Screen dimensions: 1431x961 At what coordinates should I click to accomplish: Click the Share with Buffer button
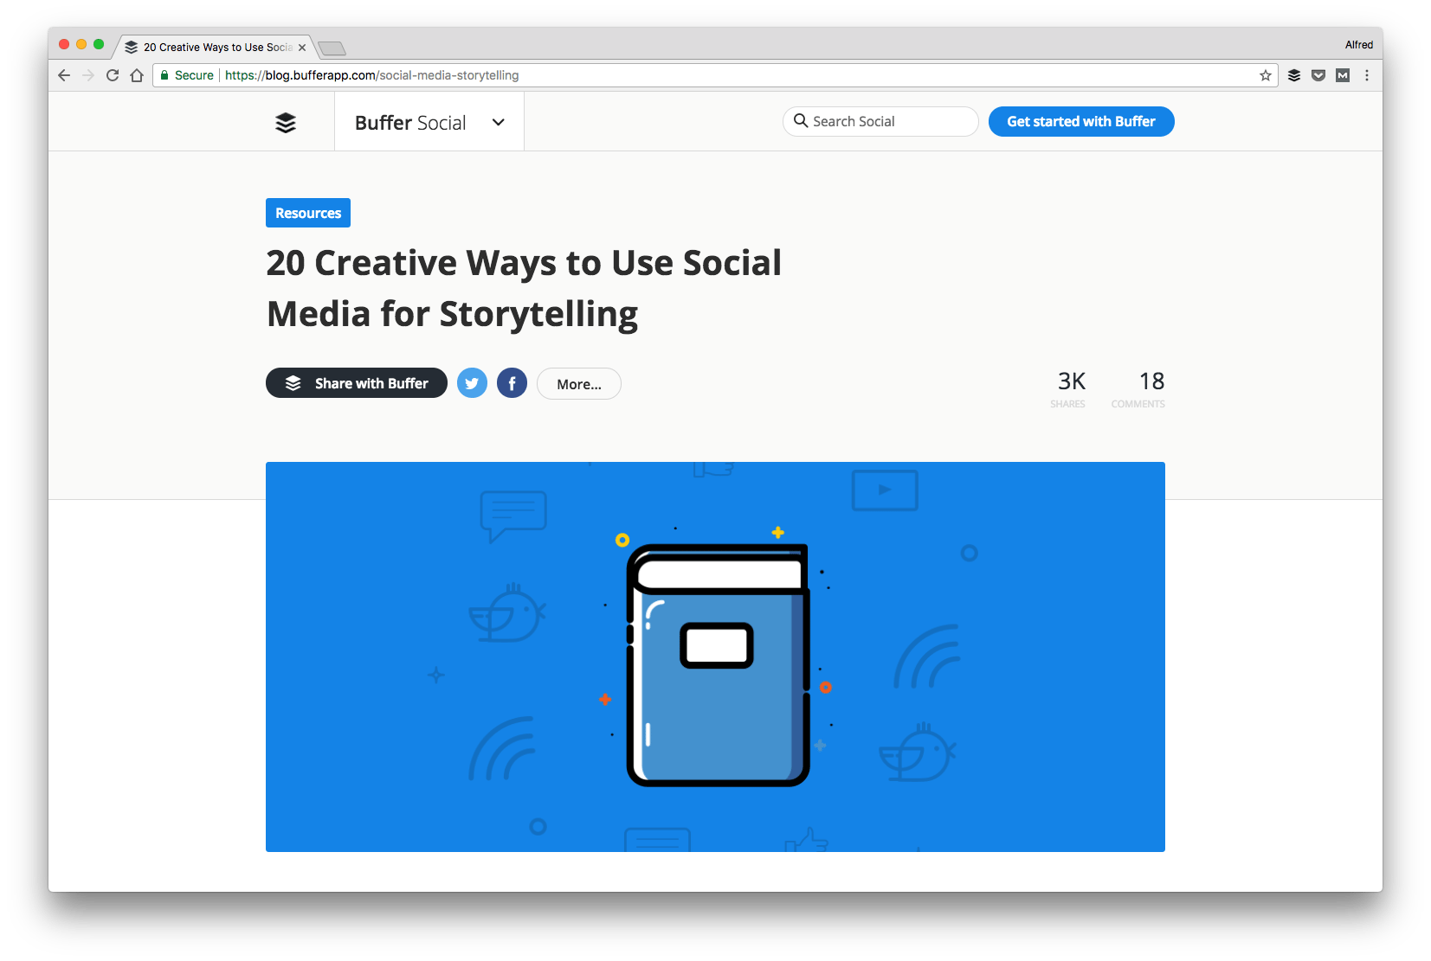coord(356,382)
